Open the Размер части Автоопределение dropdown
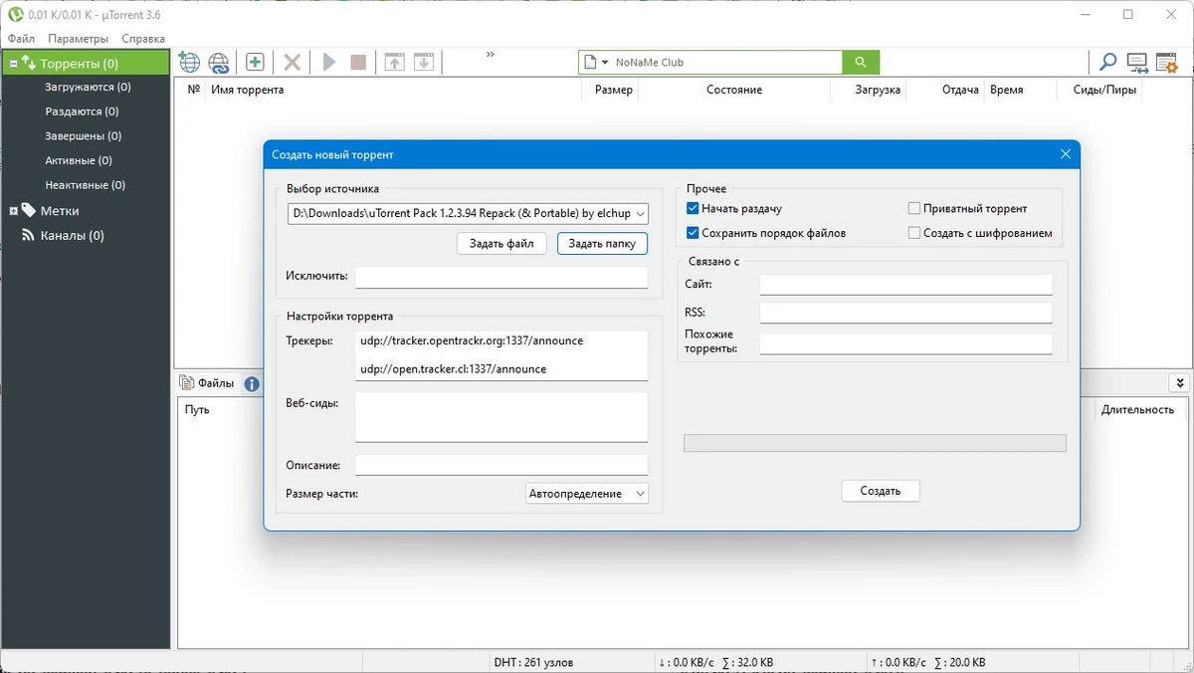This screenshot has width=1194, height=673. (587, 494)
